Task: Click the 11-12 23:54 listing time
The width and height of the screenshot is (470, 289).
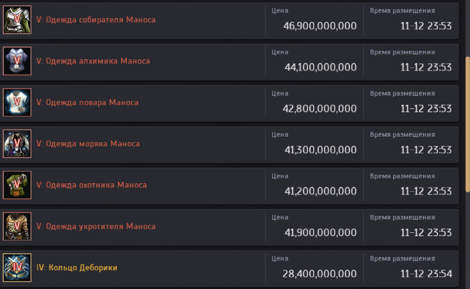Action: 426,274
